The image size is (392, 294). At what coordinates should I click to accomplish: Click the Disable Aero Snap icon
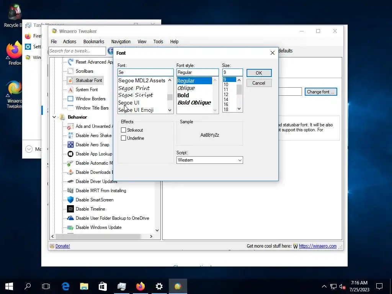[x=70, y=144]
